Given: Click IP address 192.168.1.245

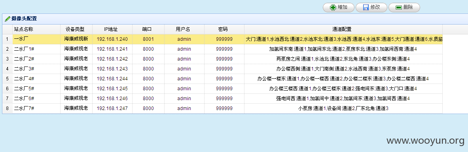Looking at the screenshot, I should coord(112,88).
